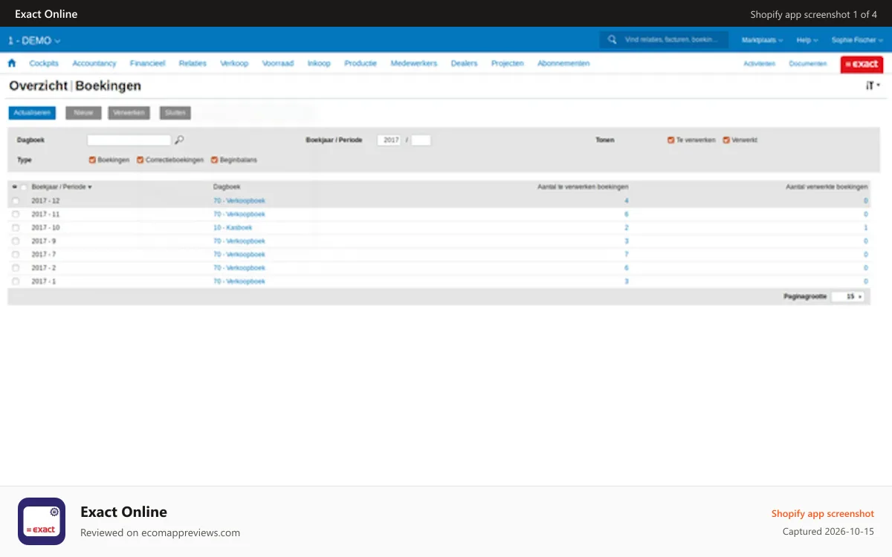Viewport: 892px width, 557px height.
Task: Open the Medewerkers menu
Action: pyautogui.click(x=414, y=64)
